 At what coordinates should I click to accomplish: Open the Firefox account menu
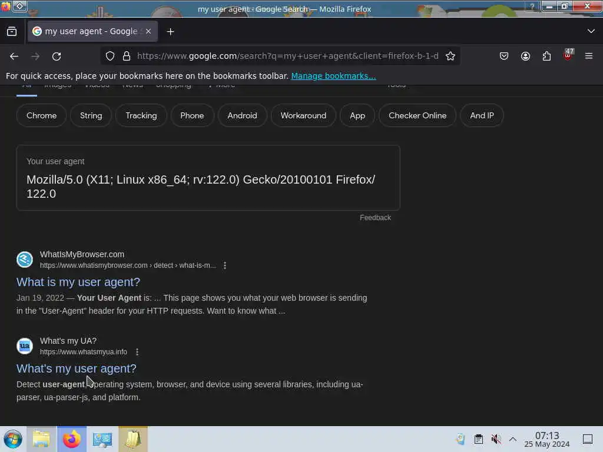(x=525, y=56)
